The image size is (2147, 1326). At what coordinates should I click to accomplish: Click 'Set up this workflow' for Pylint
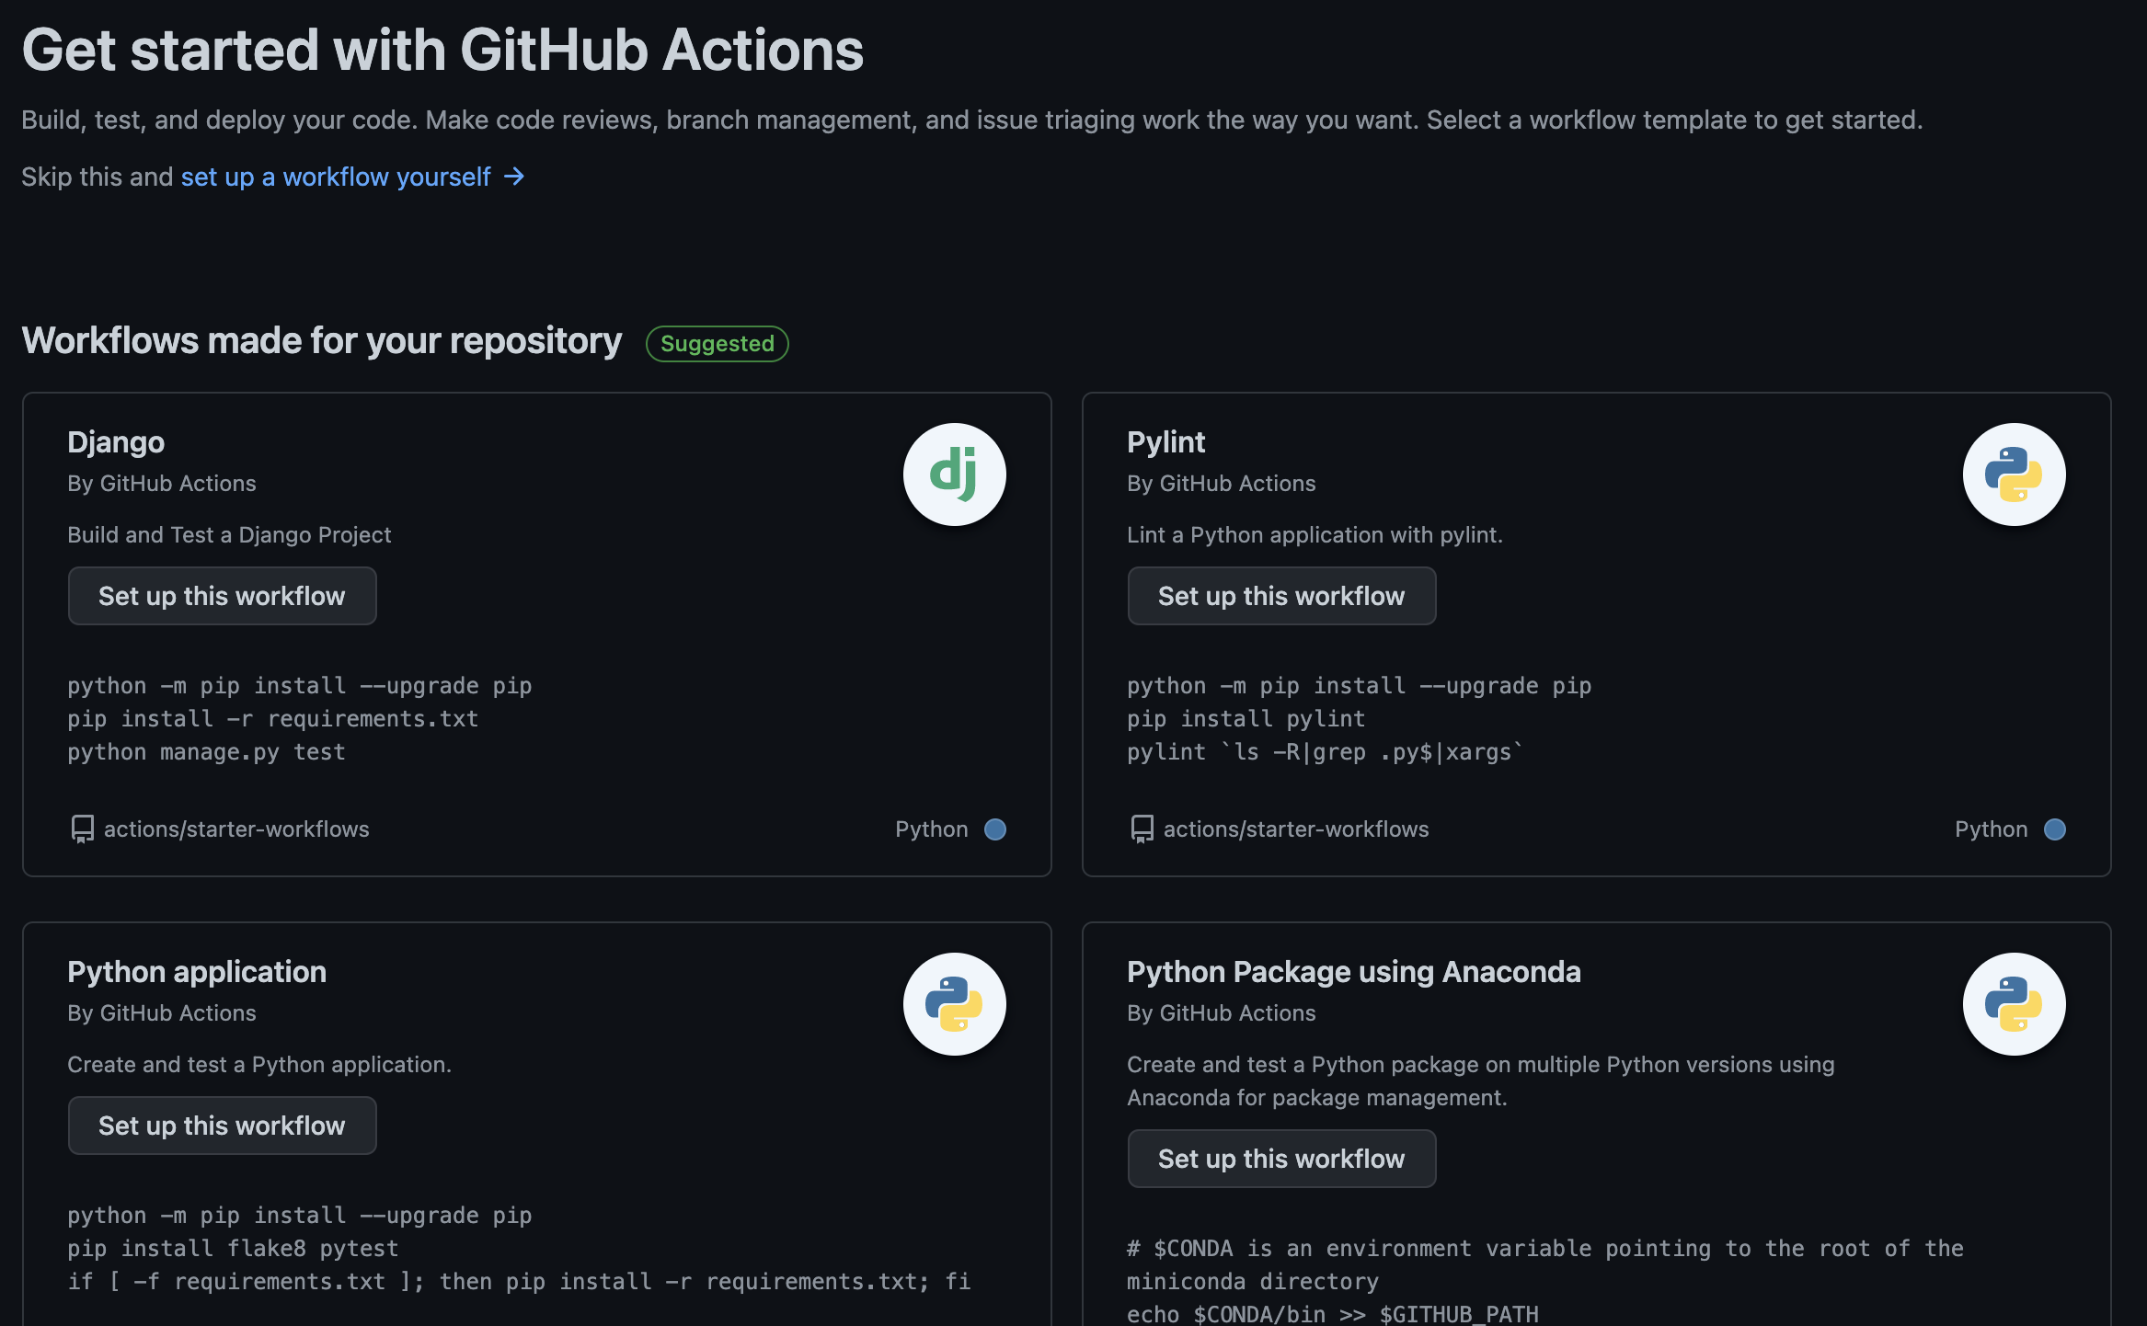point(1280,595)
